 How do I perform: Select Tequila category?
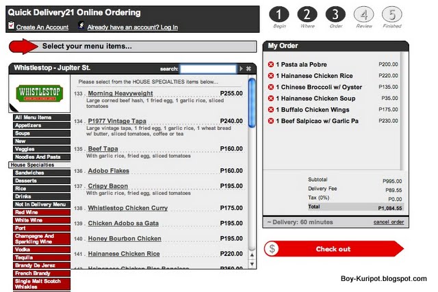(x=42, y=257)
